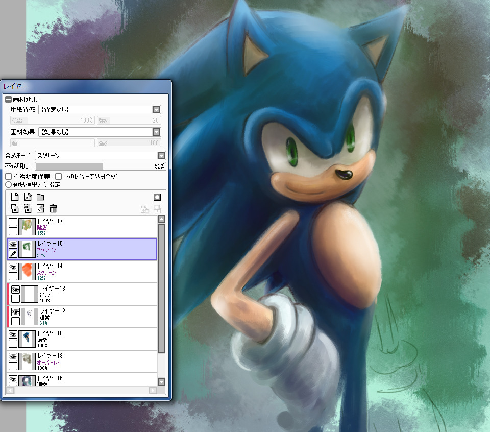Select the レイヤー16 layer row
The height and width of the screenshot is (432, 490).
[x=82, y=380]
